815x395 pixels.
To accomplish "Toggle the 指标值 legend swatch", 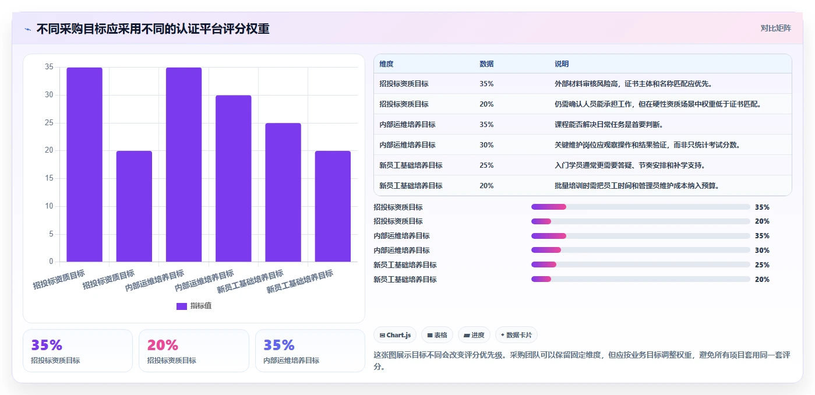I will [182, 306].
